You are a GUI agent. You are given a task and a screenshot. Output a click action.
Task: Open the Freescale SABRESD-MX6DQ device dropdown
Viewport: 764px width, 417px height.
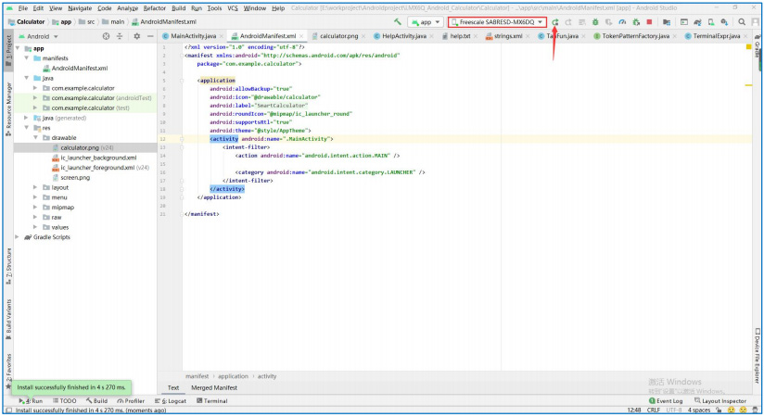point(496,21)
